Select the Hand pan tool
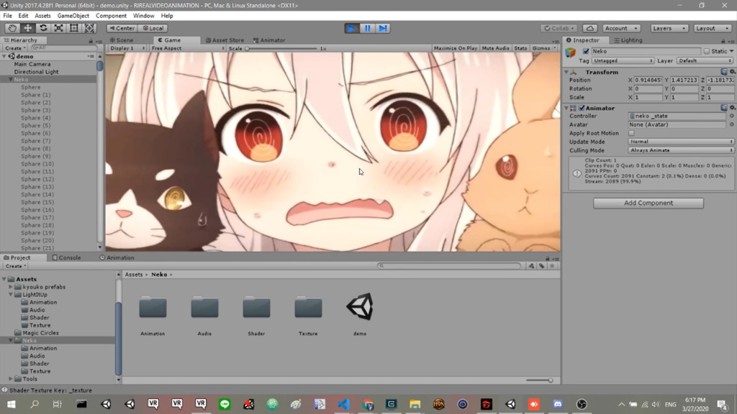 coord(11,27)
